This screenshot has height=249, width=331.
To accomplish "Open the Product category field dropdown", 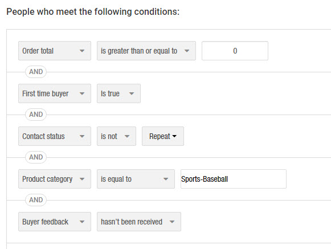I will tap(55, 179).
